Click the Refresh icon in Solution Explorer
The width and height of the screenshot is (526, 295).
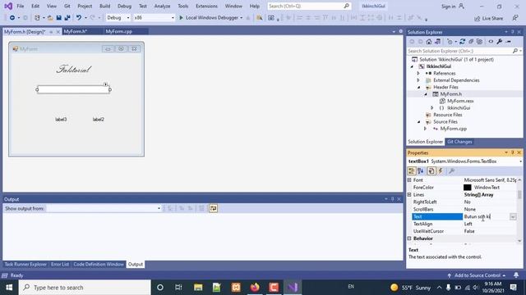point(462,42)
